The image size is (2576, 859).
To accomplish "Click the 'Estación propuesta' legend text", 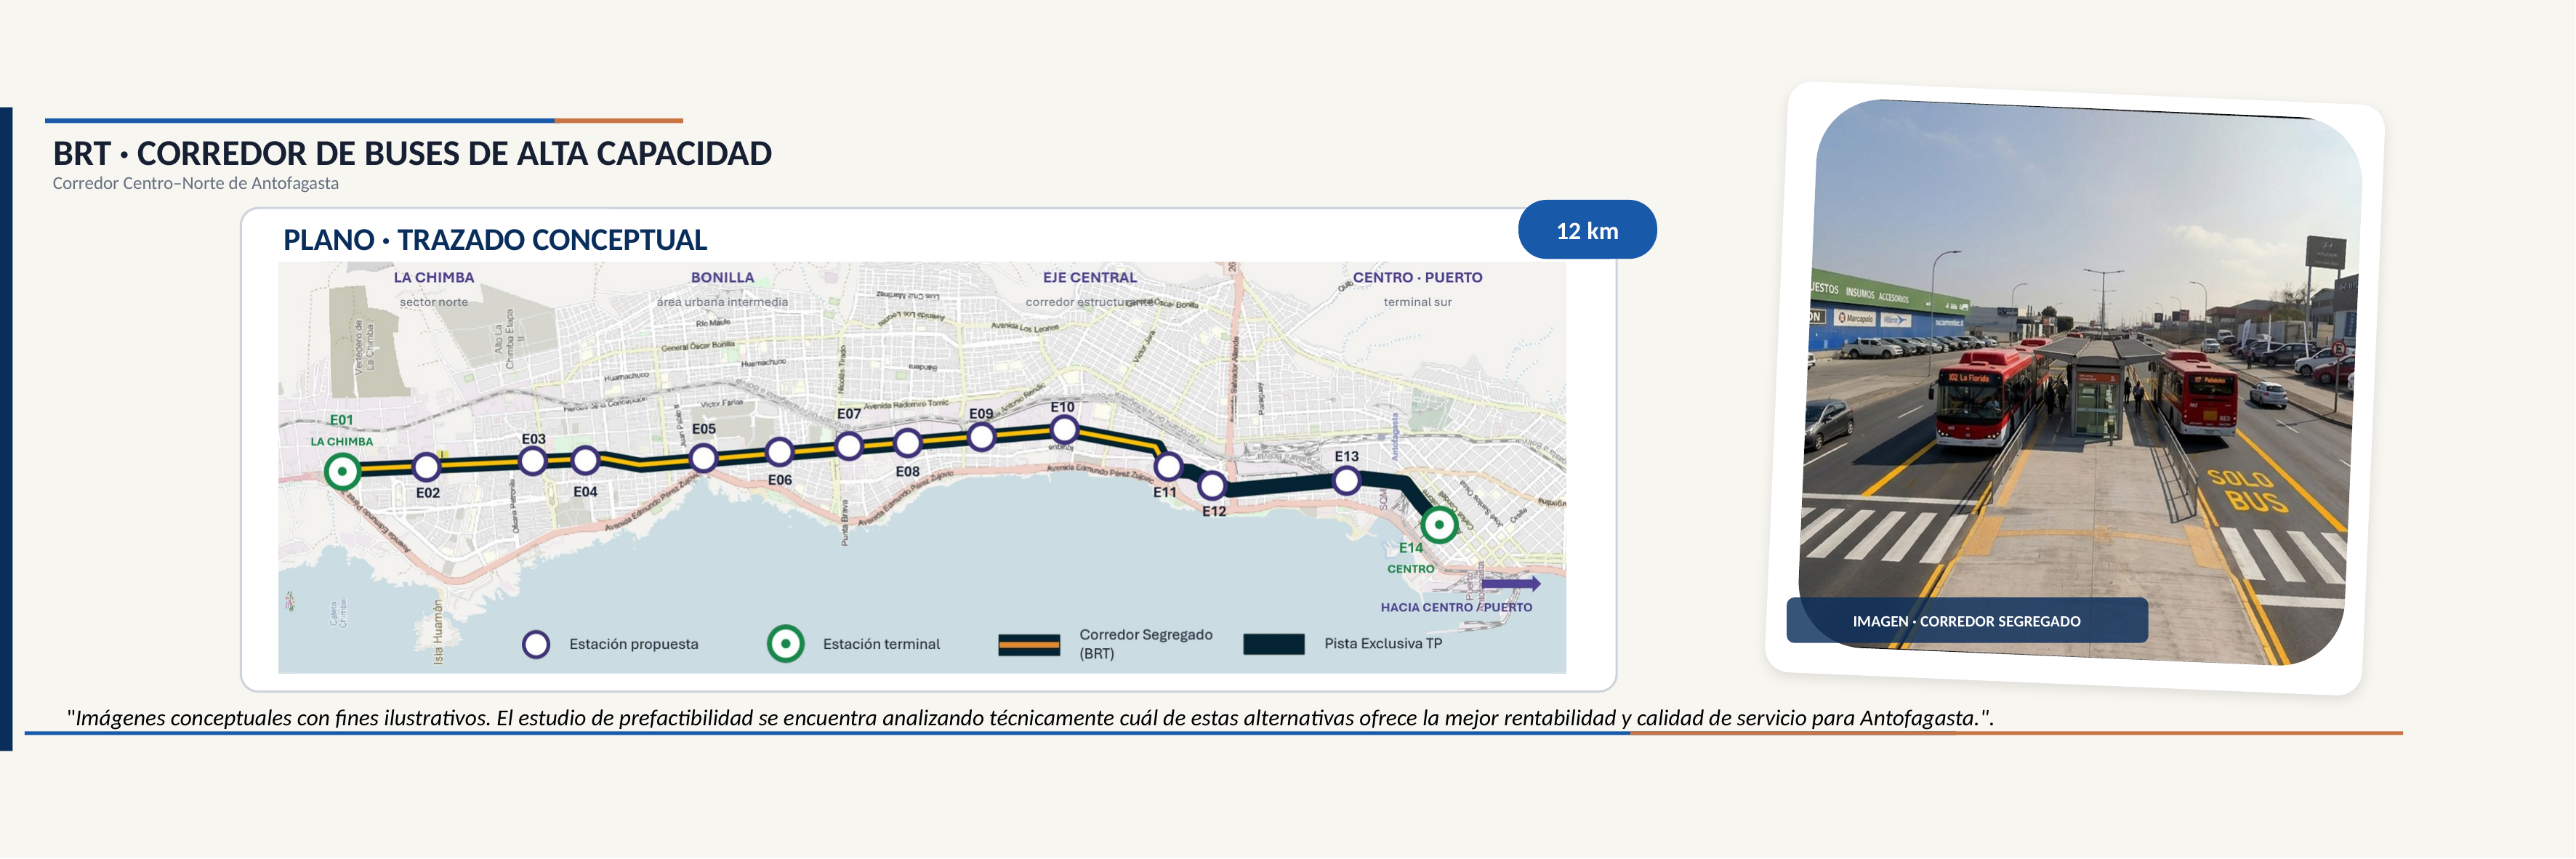I will (634, 645).
